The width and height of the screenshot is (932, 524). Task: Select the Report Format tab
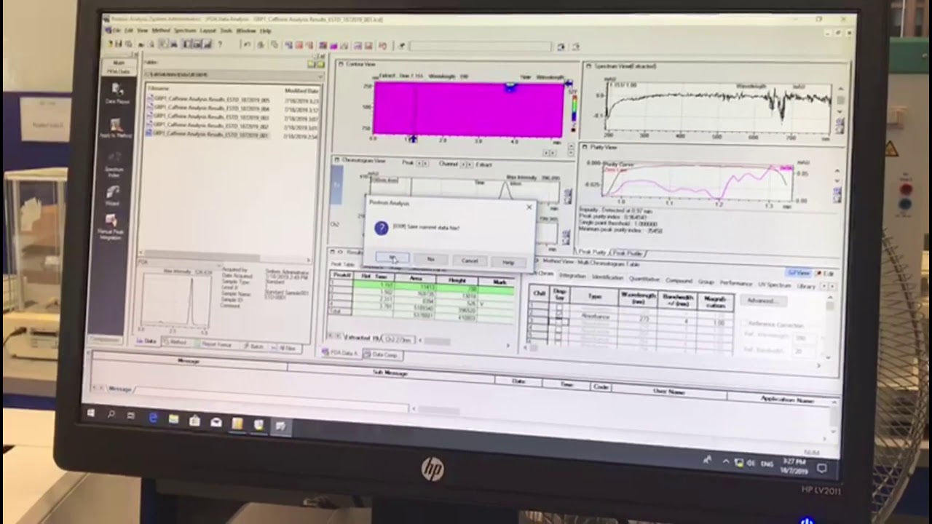pos(216,344)
